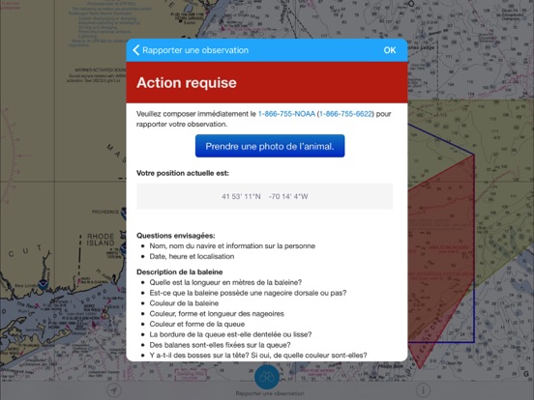Screen dimensions: 534x400
Task: Click 'Questions envisagées:' heading
Action: (176, 236)
